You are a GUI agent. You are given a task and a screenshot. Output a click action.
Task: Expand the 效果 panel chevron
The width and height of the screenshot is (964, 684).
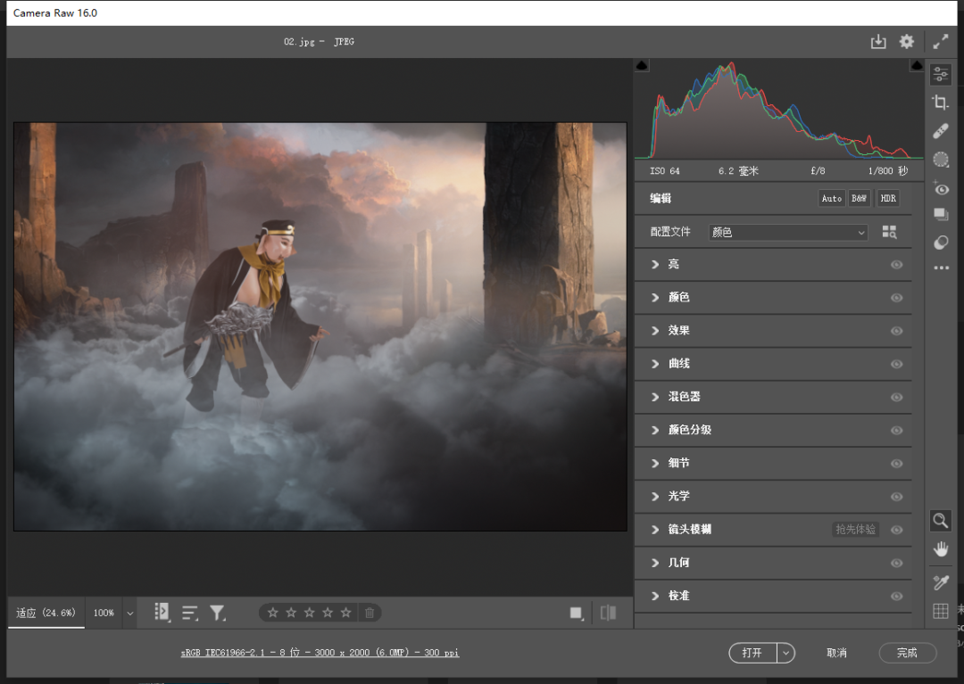pos(655,331)
